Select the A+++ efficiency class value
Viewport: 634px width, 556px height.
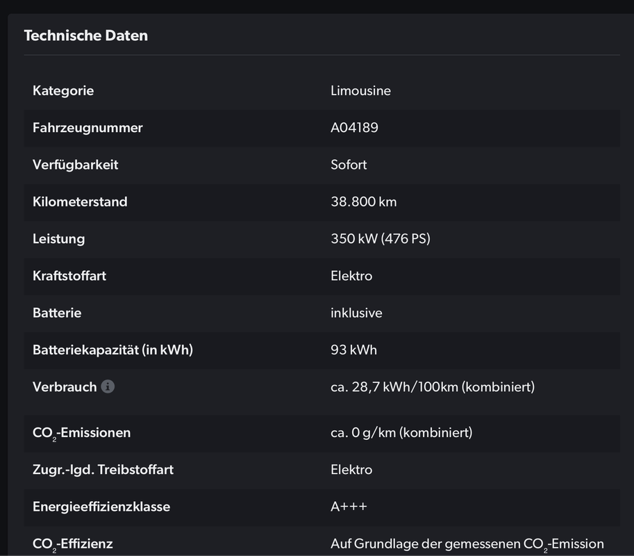point(349,507)
